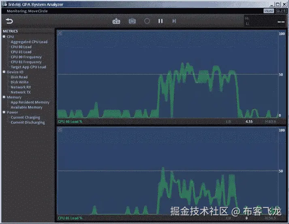This screenshot has height=224, width=289.
Task: Click the step-forward icon
Action: pos(174,21)
